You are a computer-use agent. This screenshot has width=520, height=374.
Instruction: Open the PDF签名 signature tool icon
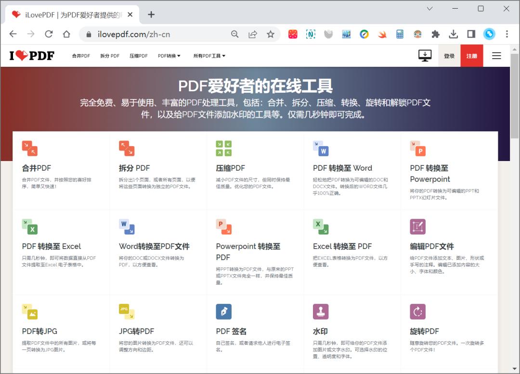(x=223, y=311)
